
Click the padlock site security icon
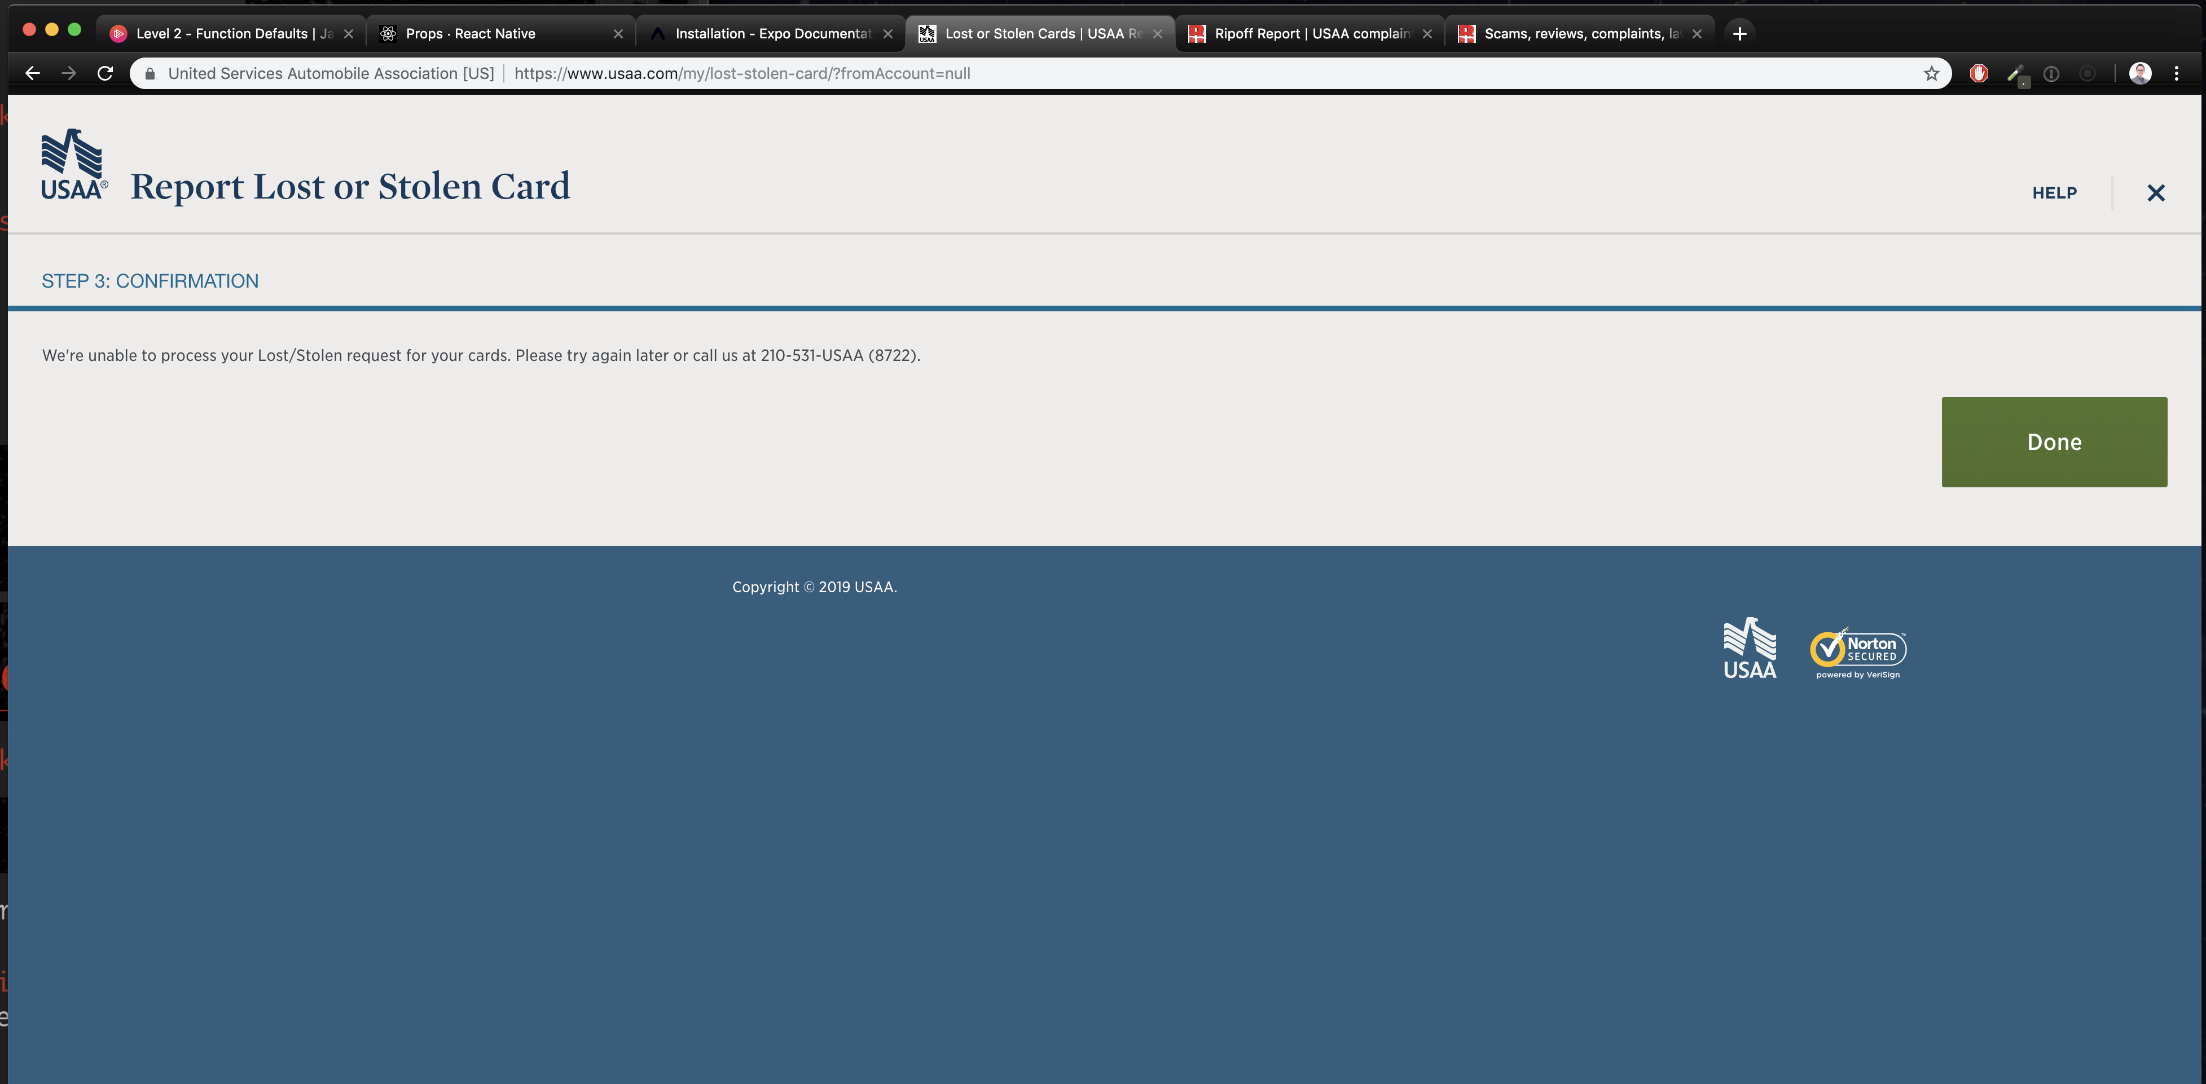[150, 74]
